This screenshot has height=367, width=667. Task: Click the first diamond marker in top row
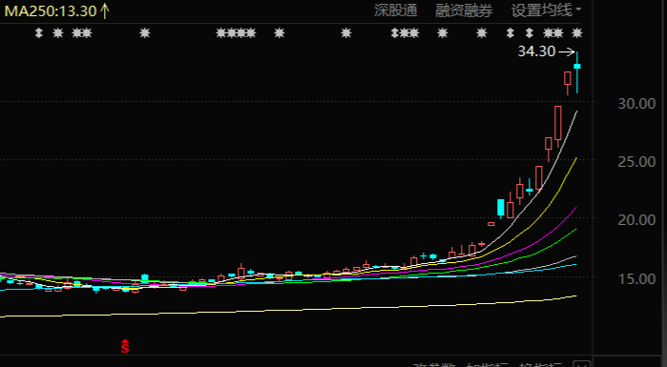(39, 32)
